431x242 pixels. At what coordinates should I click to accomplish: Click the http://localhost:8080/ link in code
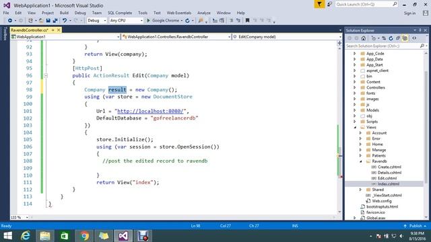(x=150, y=111)
